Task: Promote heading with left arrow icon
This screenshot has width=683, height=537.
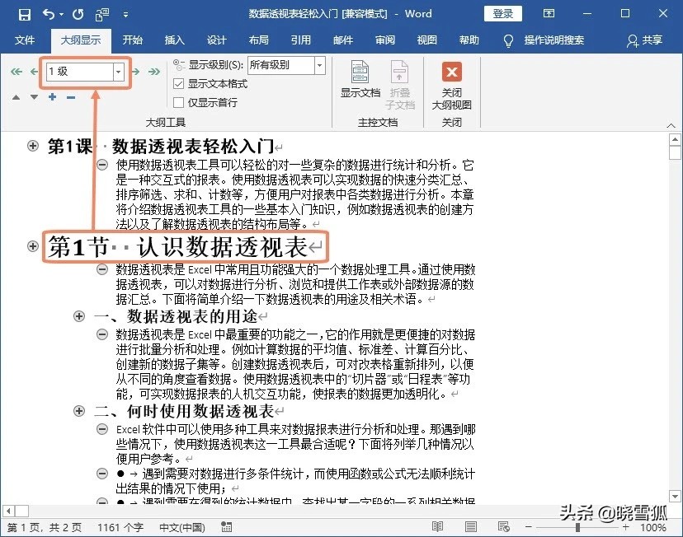Action: (x=34, y=72)
